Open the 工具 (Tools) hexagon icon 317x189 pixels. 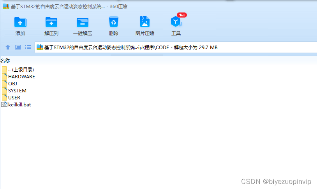tap(176, 22)
